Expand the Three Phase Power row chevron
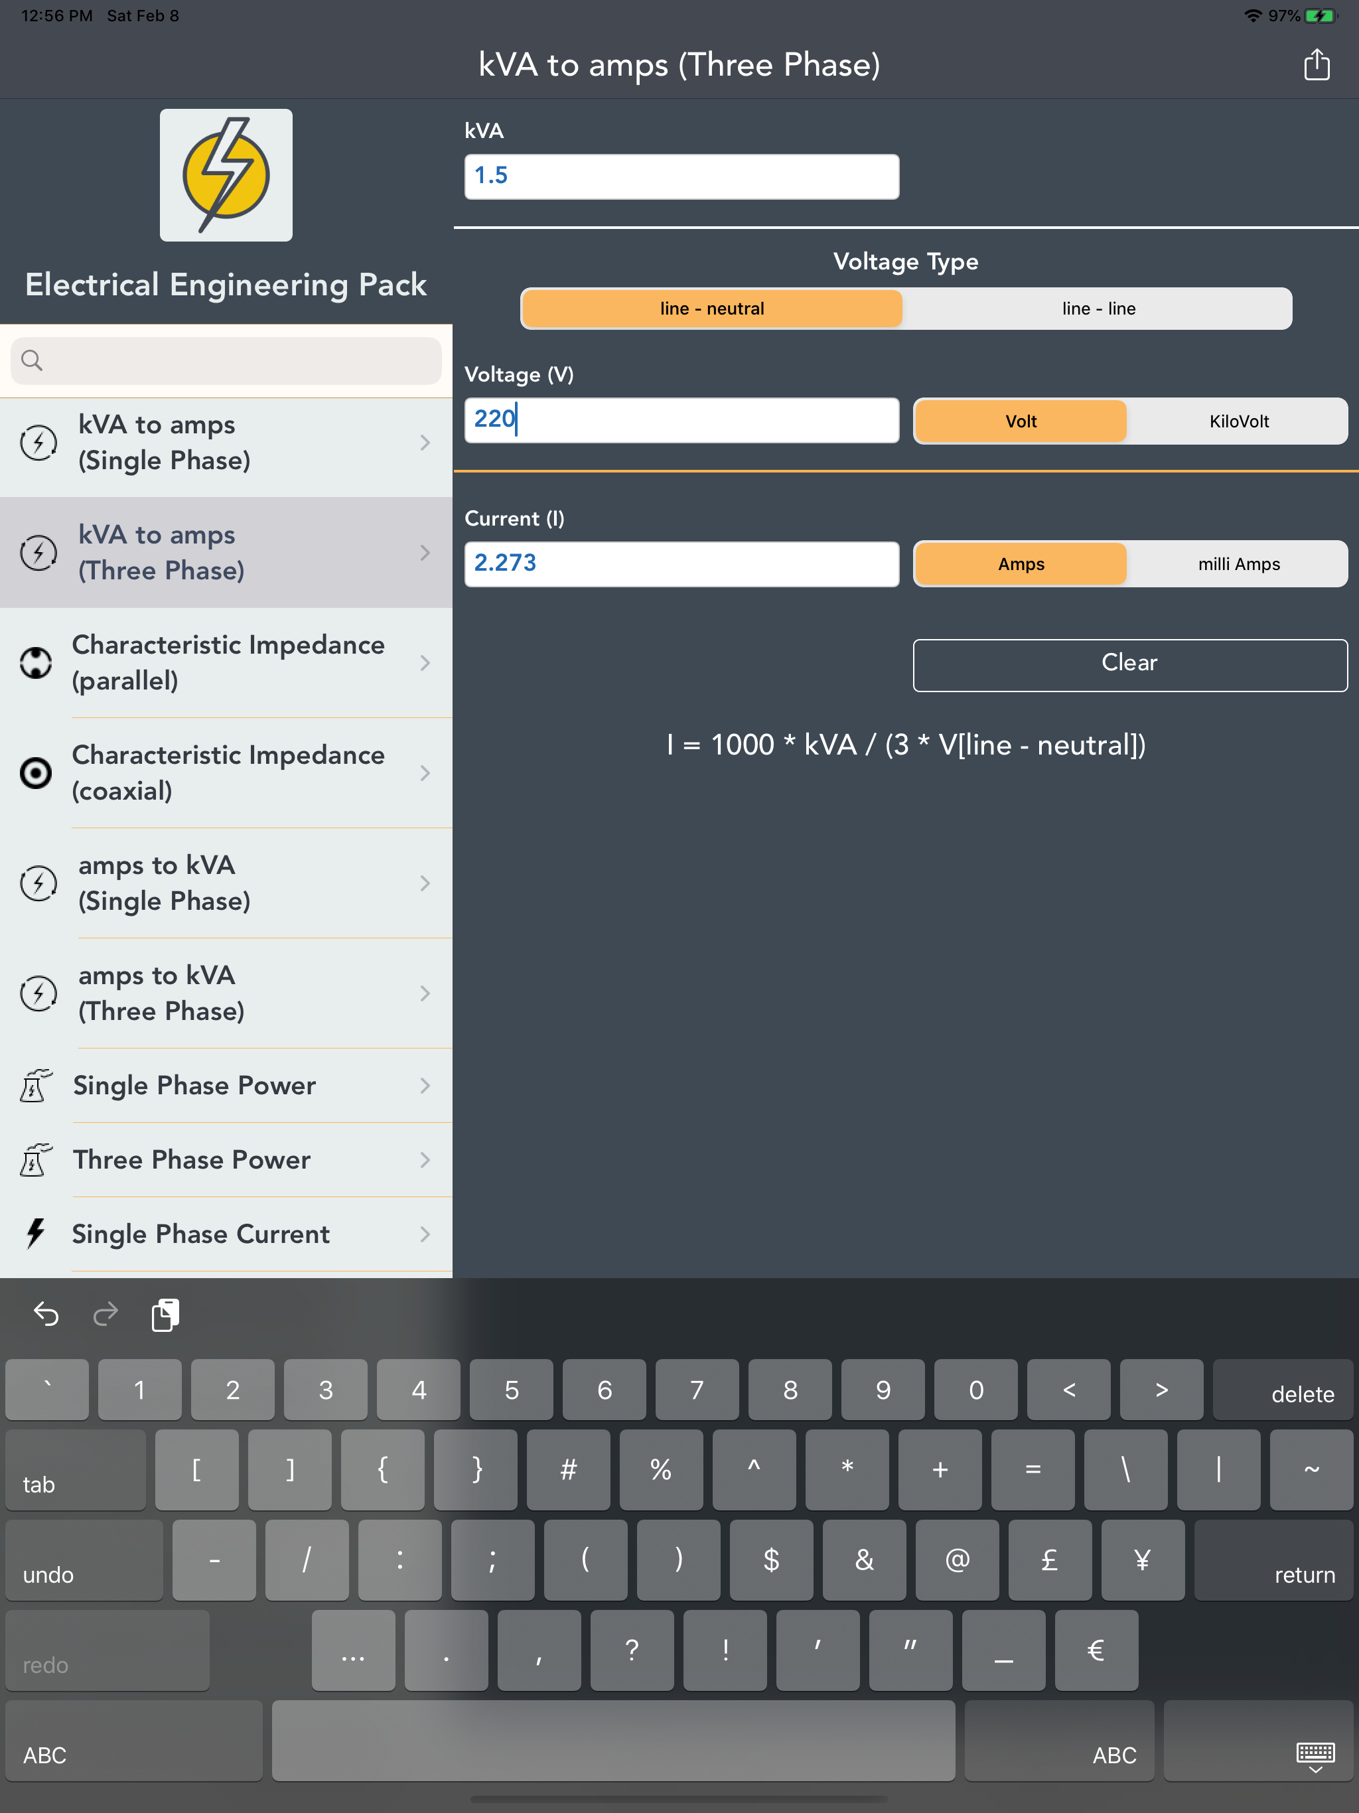This screenshot has width=1359, height=1813. point(425,1160)
